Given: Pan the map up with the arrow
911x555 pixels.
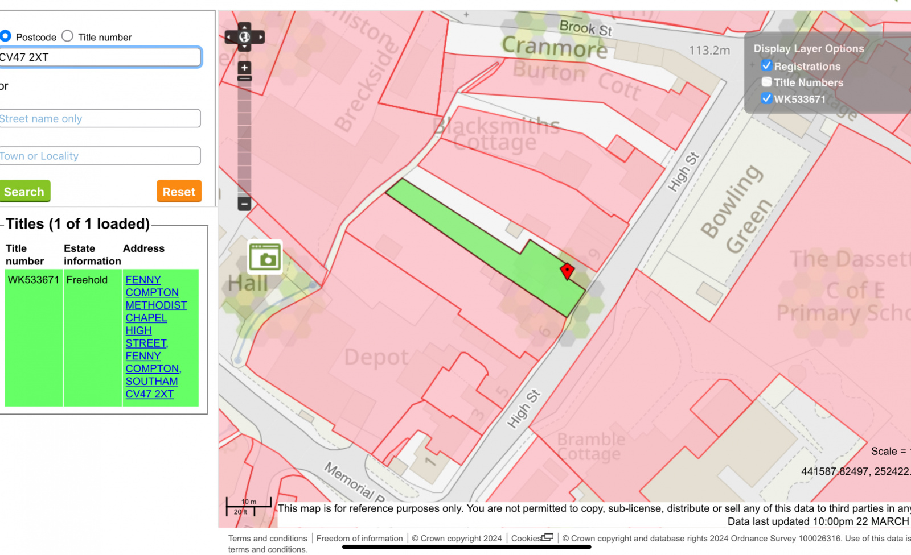Looking at the screenshot, I should pyautogui.click(x=244, y=26).
